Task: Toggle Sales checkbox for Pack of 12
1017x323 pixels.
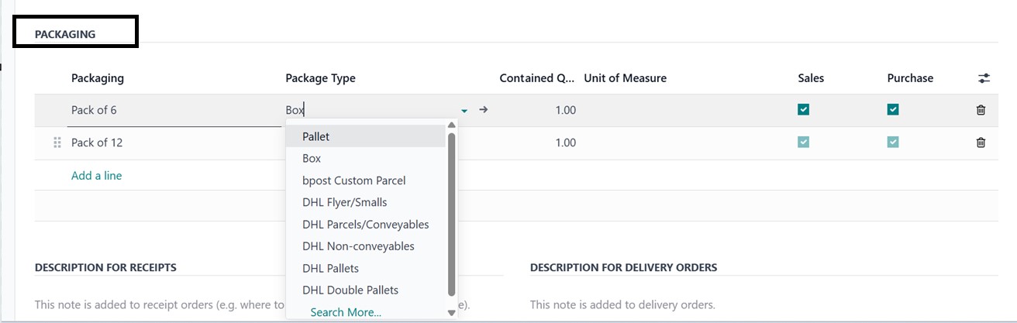Action: (x=803, y=143)
